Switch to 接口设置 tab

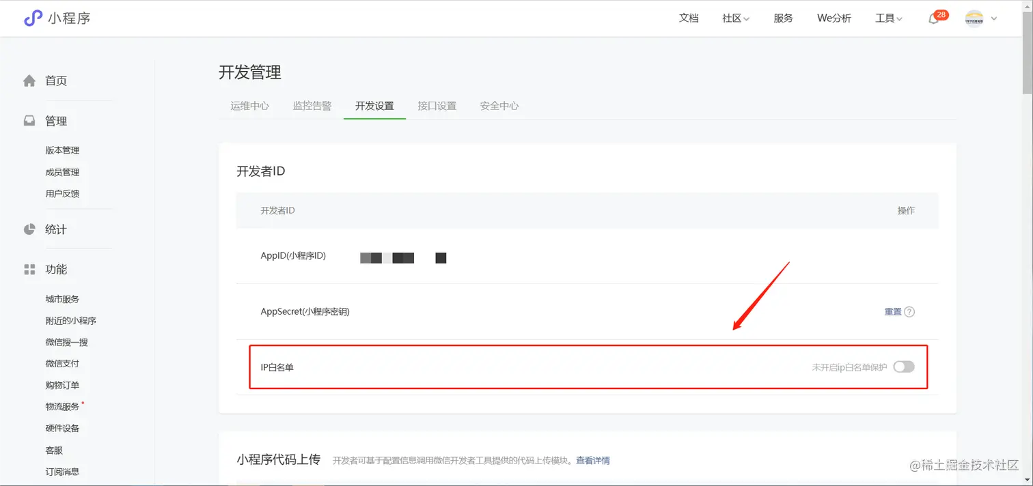coord(437,106)
